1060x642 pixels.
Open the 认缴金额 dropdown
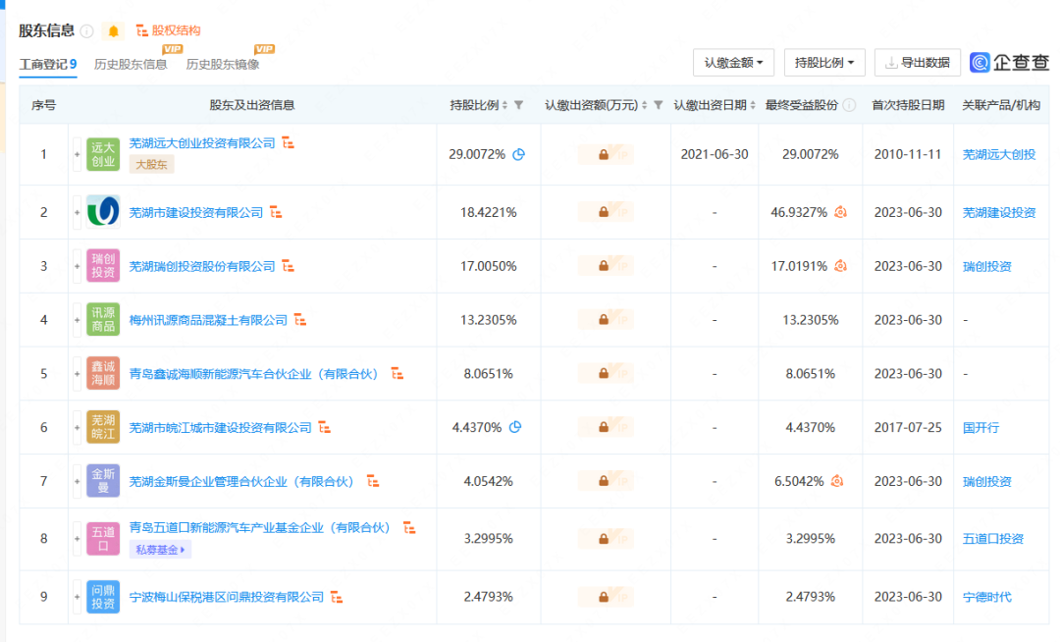pos(733,63)
